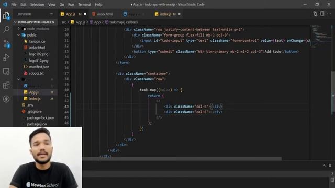Viewport: 335px width, 188px height.
Task: Open the Remote Explorer view
Action: [x=6, y=72]
